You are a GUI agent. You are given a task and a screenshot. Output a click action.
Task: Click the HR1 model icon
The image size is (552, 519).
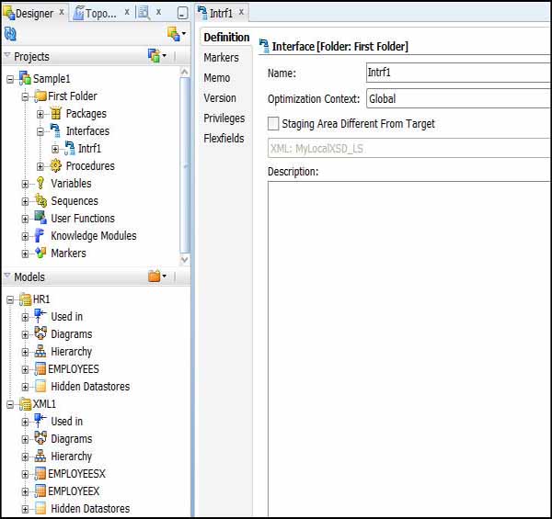click(26, 299)
